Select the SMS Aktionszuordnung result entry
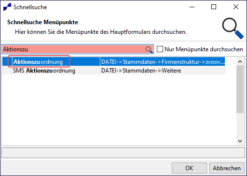 pos(44,71)
